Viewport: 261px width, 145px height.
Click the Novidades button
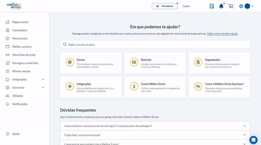click(x=165, y=6)
